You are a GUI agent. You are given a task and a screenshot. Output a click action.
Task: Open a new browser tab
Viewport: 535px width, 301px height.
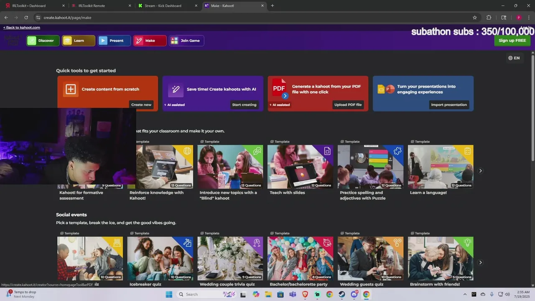(x=273, y=6)
